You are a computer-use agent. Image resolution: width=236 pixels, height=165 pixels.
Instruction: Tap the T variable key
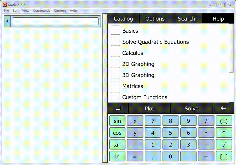pyautogui.click(x=135, y=144)
